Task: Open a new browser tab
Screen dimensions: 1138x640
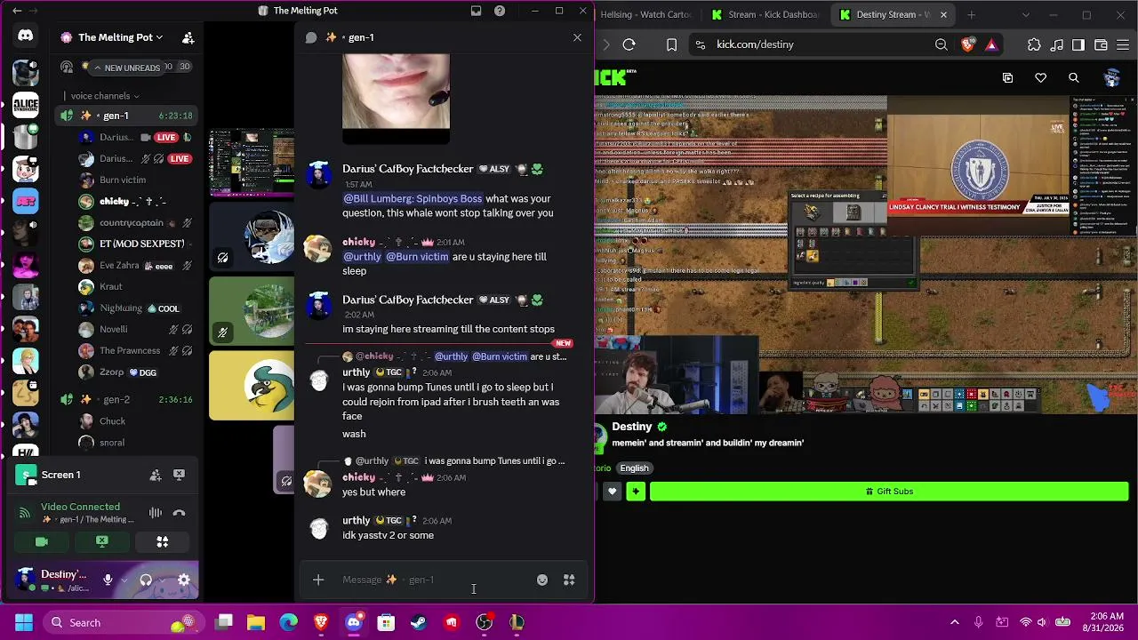Action: coord(971,14)
